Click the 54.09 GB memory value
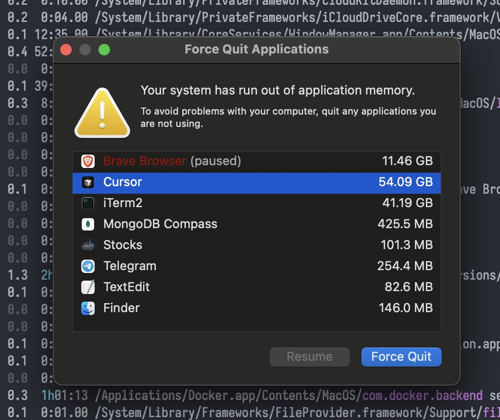Screen dimensions: 500x420 click(x=406, y=182)
